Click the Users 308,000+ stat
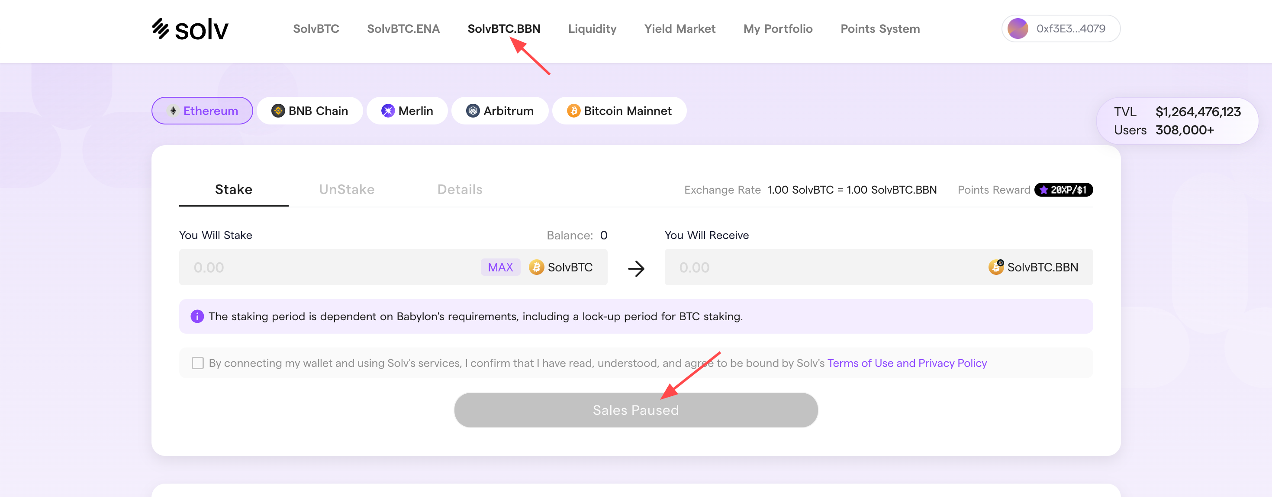This screenshot has width=1272, height=497. (x=1163, y=130)
